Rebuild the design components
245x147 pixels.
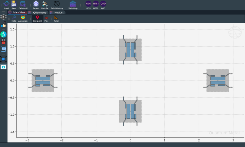pos(45,5)
